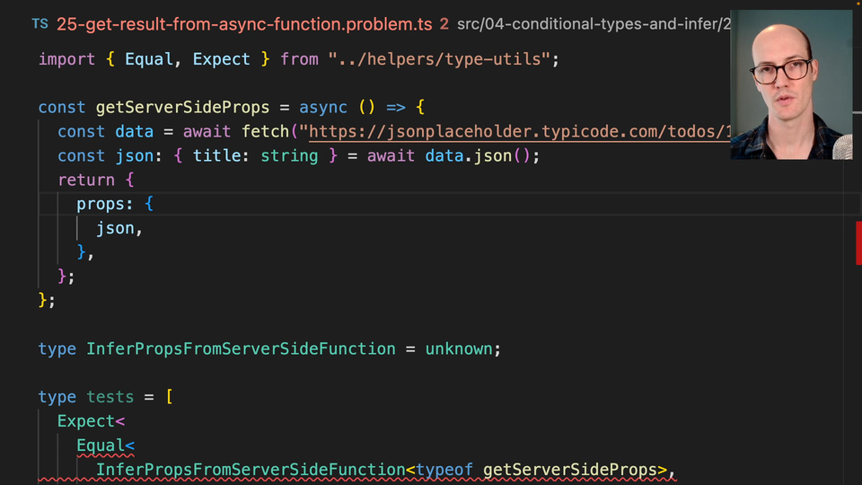
Task: Click the tests type name
Action: tap(110, 397)
